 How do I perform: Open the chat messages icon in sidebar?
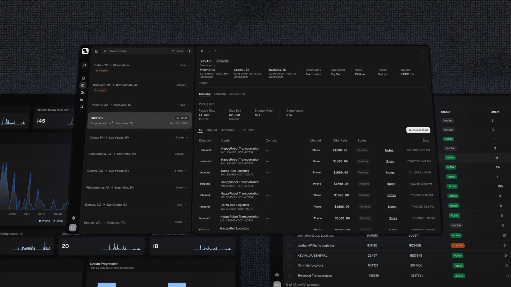[81, 107]
